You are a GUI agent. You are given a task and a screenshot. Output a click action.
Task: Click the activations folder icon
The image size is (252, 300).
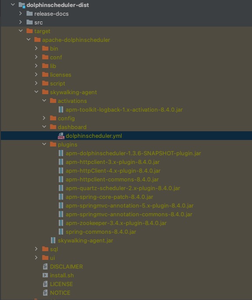point(53,101)
